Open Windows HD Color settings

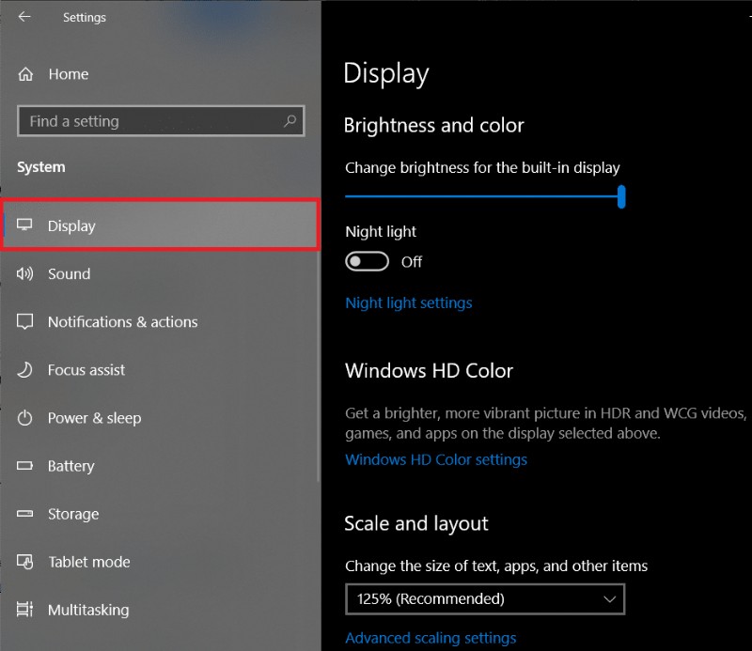[436, 459]
